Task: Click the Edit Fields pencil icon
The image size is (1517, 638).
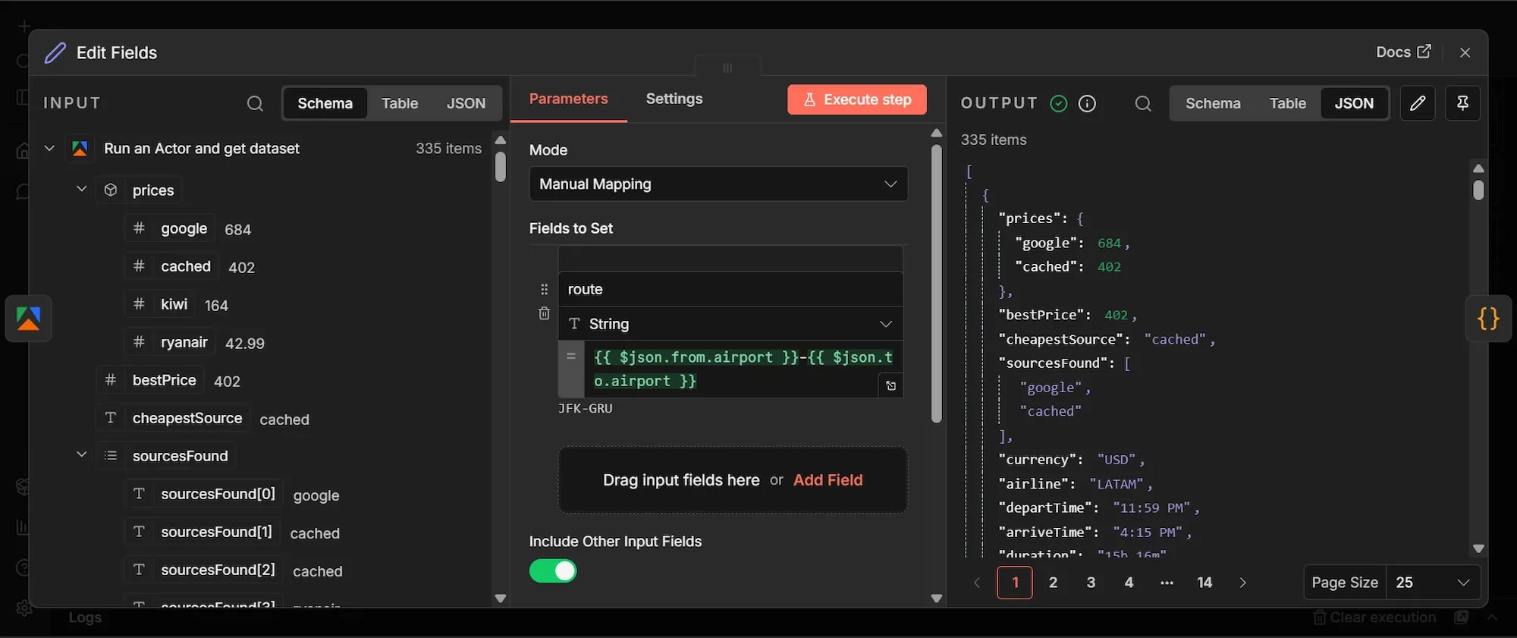Action: click(55, 52)
